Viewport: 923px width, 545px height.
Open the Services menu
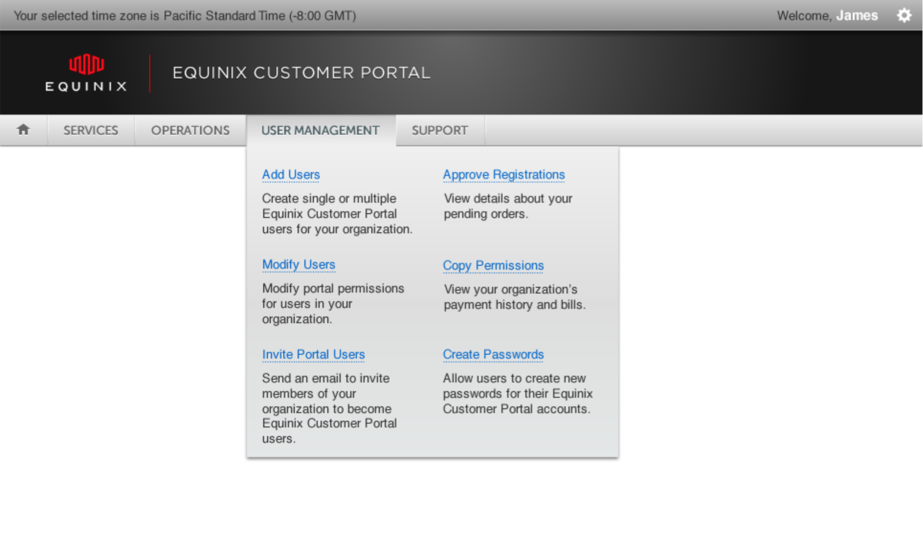click(91, 130)
